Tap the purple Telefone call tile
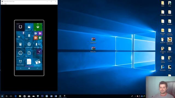Screen dimensions: 175x98 pyautogui.click(x=39, y=52)
